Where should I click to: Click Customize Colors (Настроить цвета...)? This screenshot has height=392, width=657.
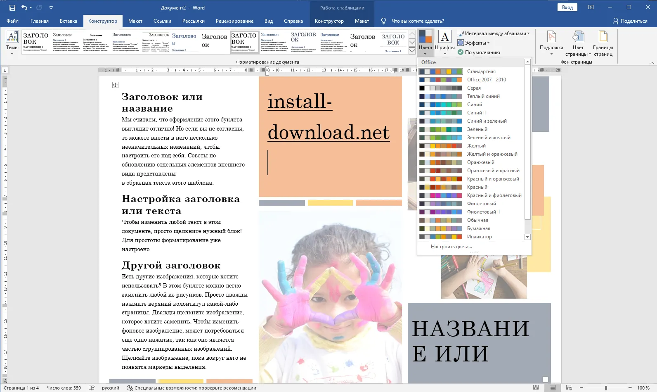[451, 247]
